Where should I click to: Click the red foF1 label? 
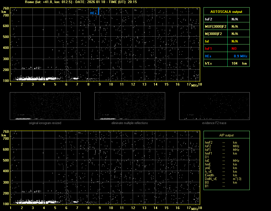(209, 49)
